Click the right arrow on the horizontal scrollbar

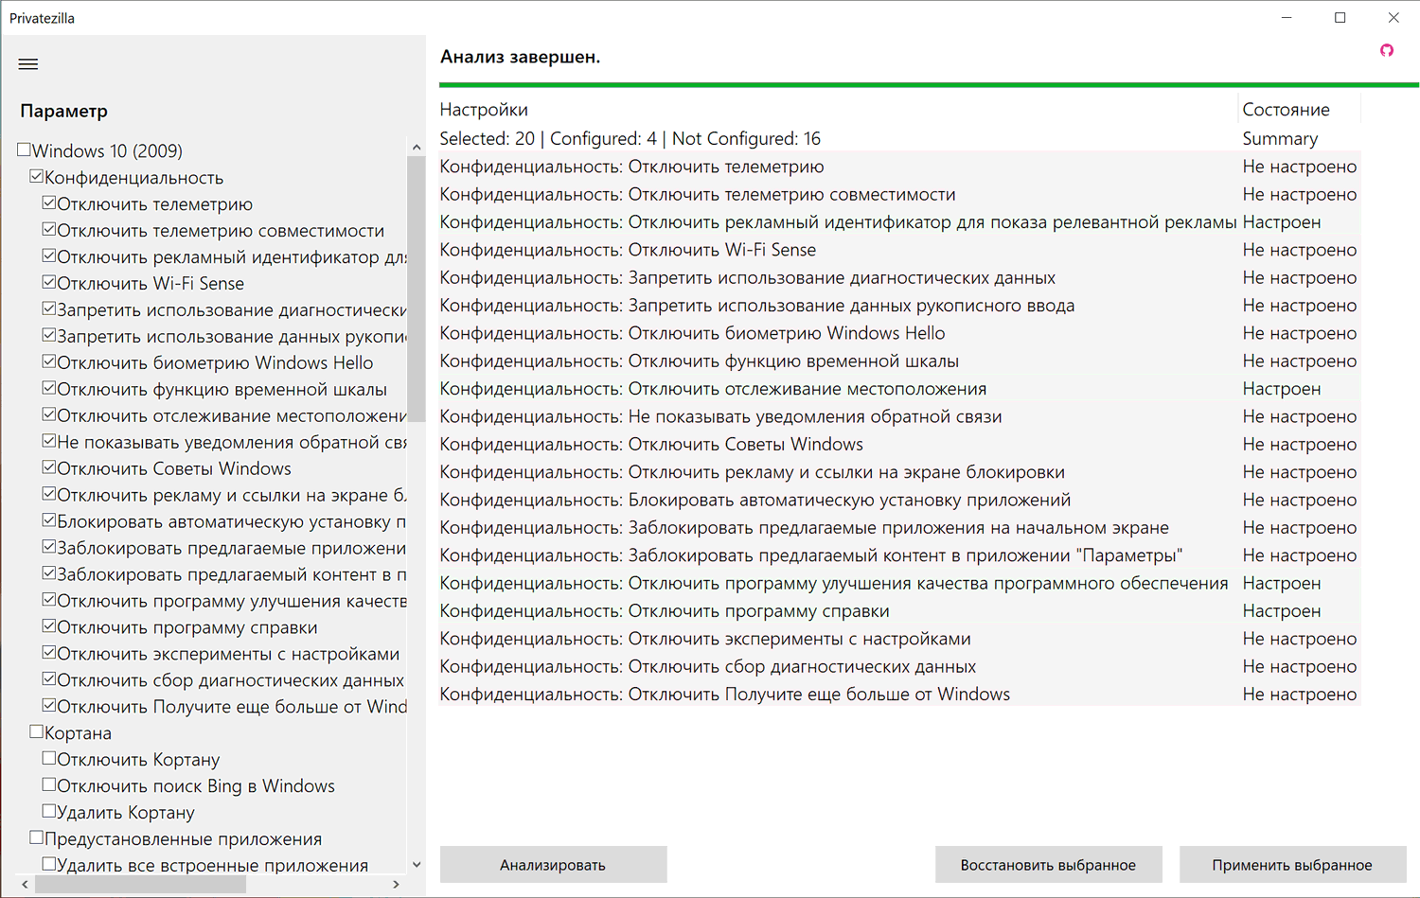397,884
